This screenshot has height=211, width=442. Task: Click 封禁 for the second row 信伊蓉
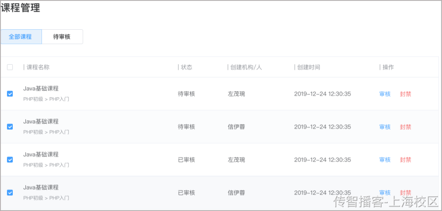(x=405, y=127)
